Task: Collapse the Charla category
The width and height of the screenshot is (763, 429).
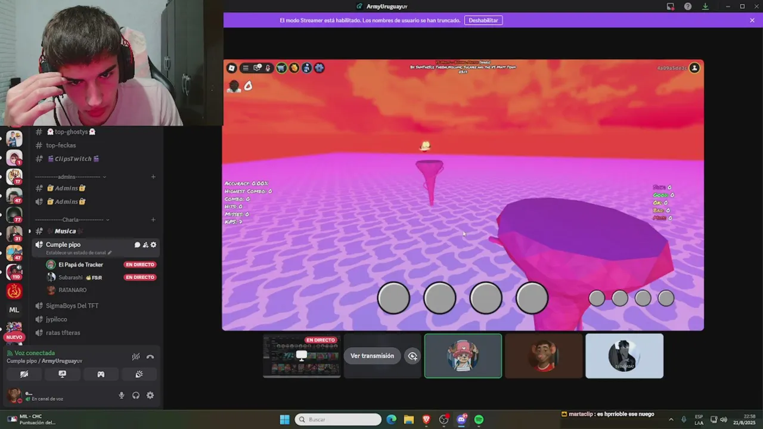Action: pyautogui.click(x=72, y=220)
